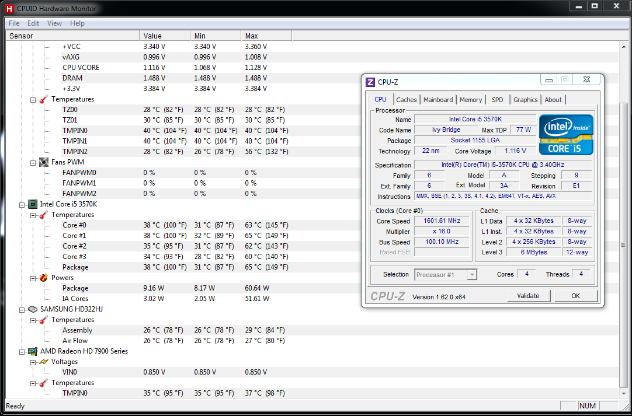Viewport: 632px width, 416px height.
Task: Collapse the Fans PWM node
Action: pos(33,162)
